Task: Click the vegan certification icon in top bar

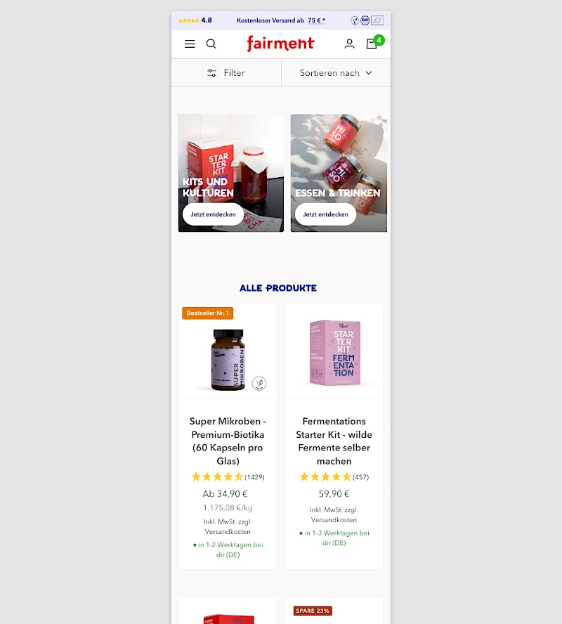Action: click(x=354, y=20)
